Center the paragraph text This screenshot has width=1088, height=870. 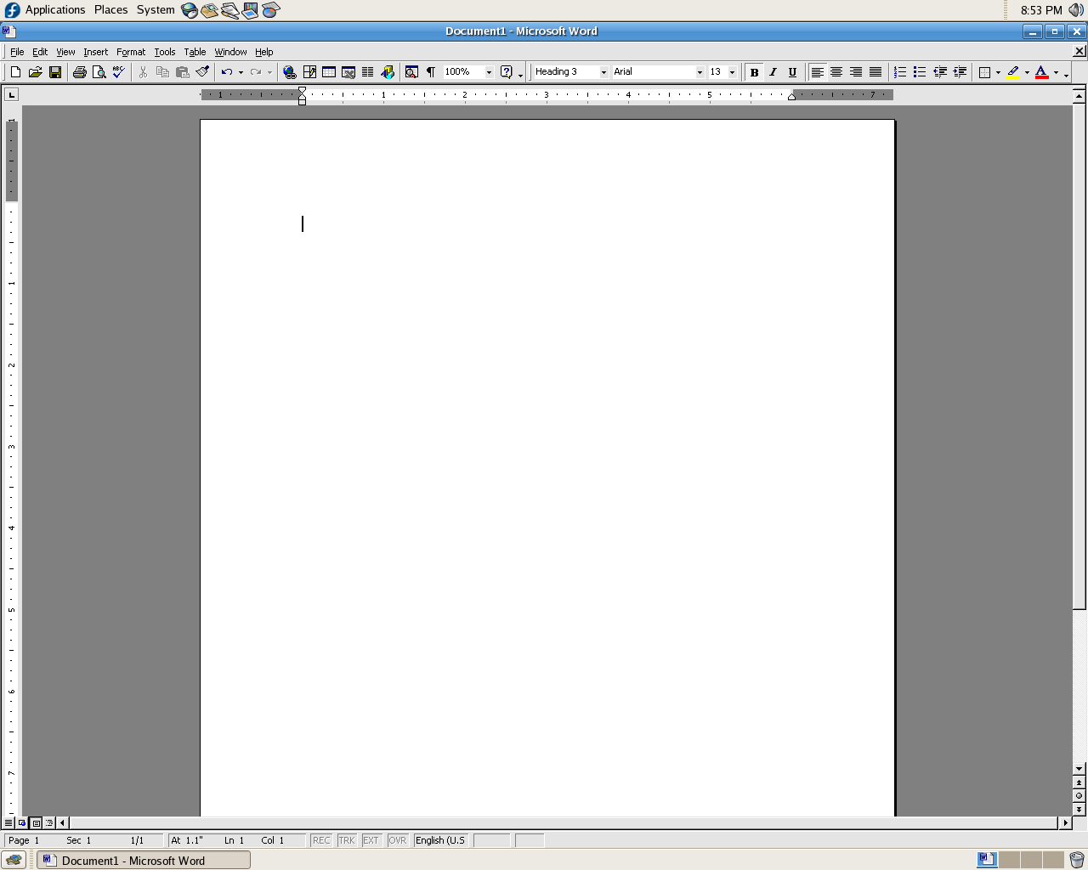pyautogui.click(x=836, y=72)
